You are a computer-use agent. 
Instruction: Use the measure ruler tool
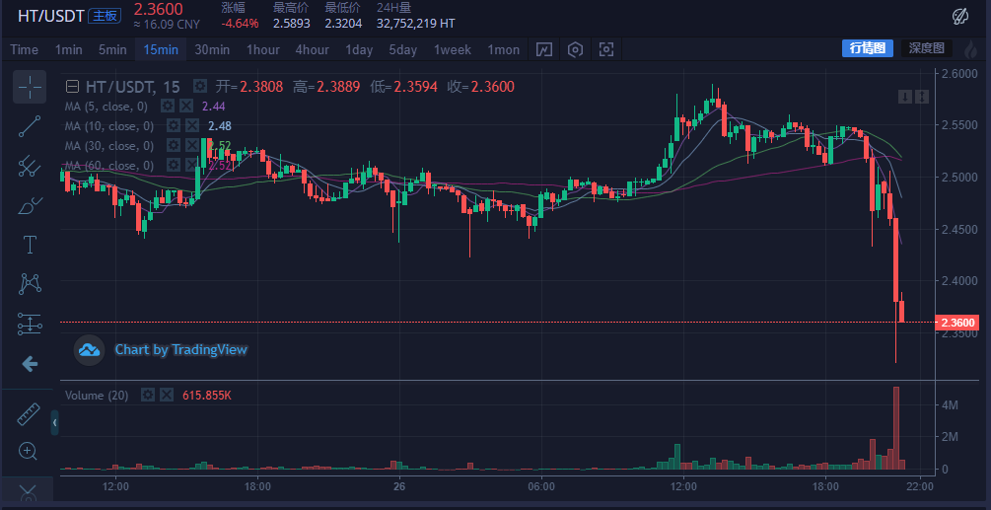point(28,414)
